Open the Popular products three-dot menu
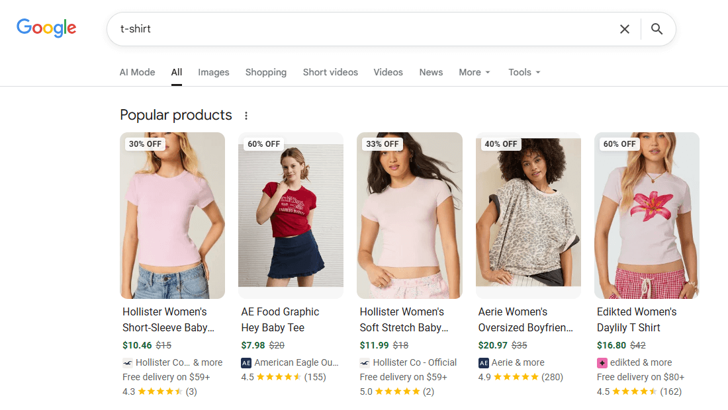 coord(246,114)
